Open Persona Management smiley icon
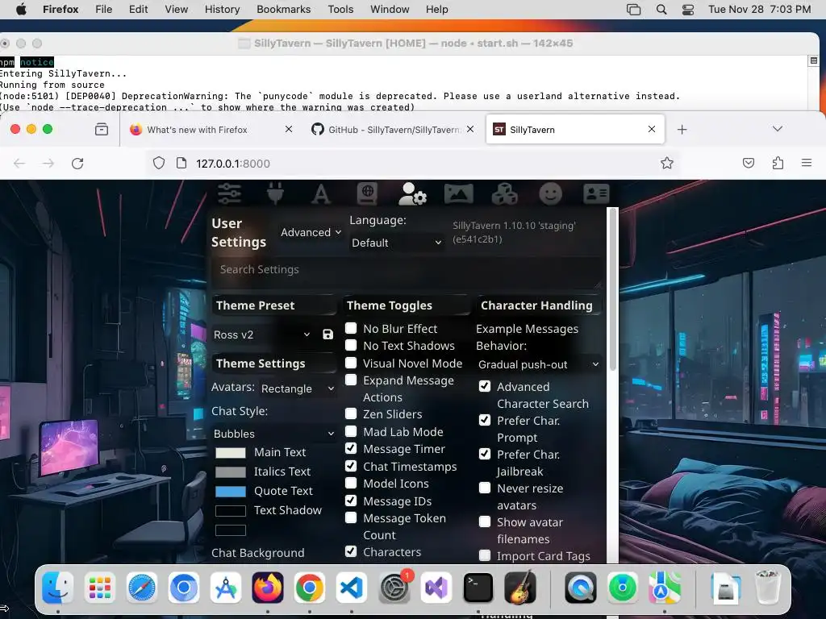 pos(550,193)
